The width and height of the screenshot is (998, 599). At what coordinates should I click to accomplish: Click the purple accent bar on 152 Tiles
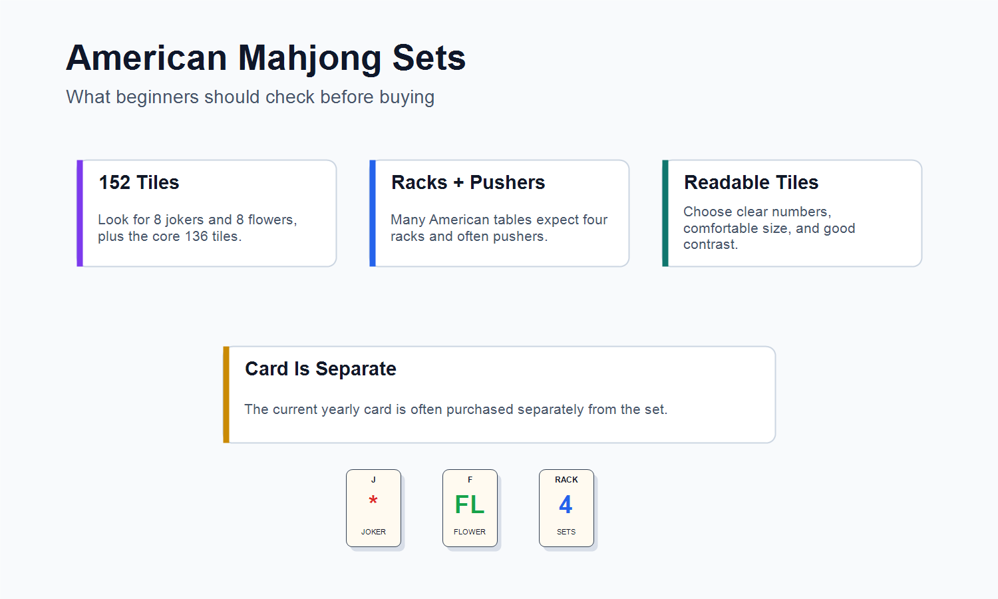80,213
